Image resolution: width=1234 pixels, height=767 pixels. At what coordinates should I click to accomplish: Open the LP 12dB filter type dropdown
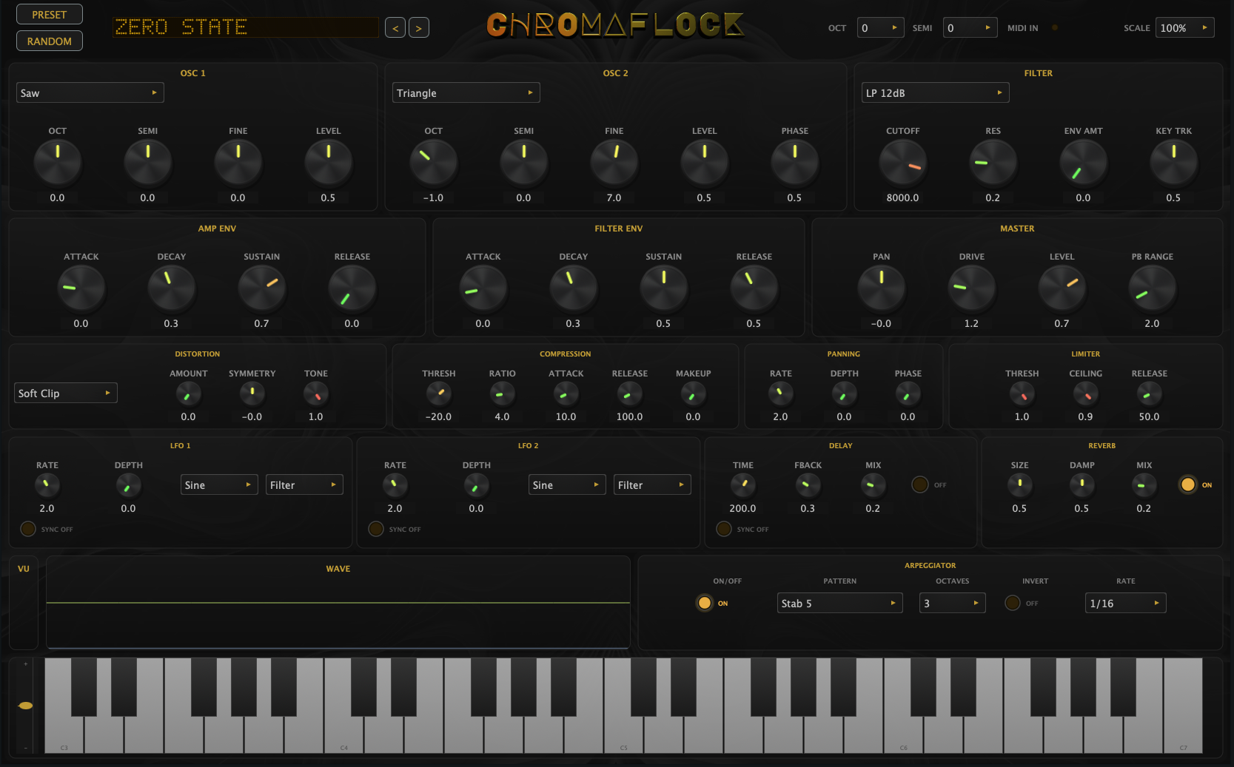pyautogui.click(x=936, y=93)
